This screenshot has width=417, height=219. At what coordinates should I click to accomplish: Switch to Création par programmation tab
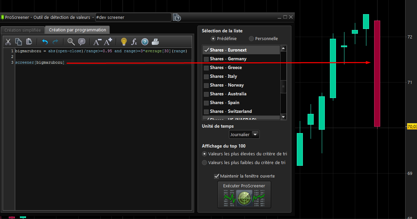(77, 30)
